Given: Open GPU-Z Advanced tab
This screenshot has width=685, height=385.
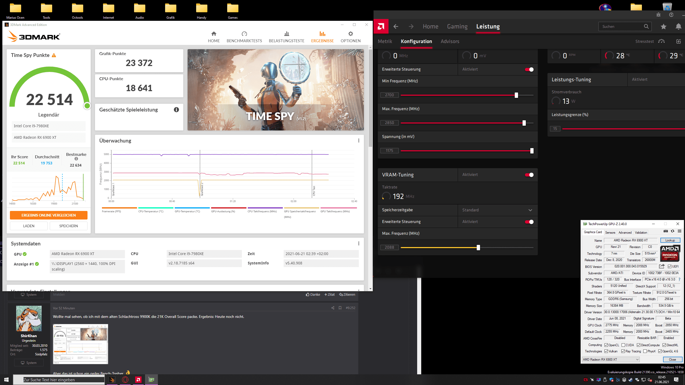Looking at the screenshot, I should 625,233.
